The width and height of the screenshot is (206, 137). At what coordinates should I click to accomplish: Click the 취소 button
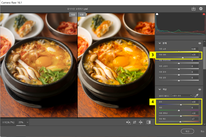[202, 131]
